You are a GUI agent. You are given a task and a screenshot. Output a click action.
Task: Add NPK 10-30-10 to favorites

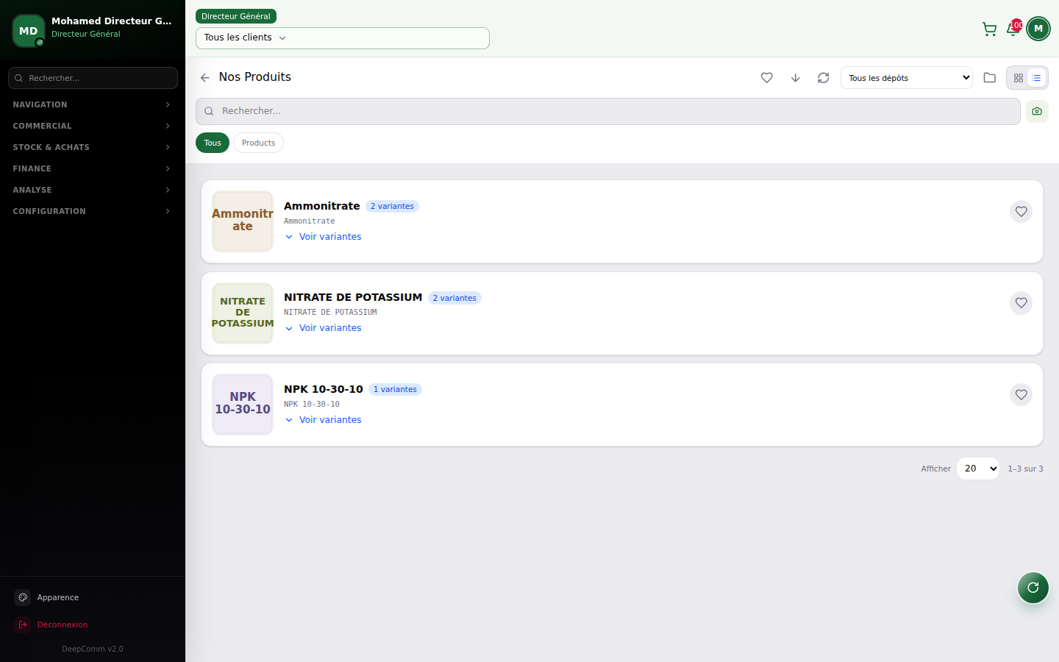click(x=1021, y=395)
